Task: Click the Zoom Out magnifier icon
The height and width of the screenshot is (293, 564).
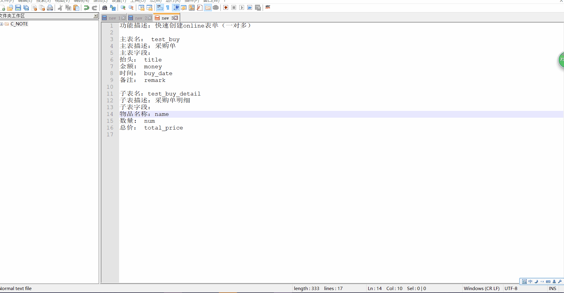Action: click(131, 8)
